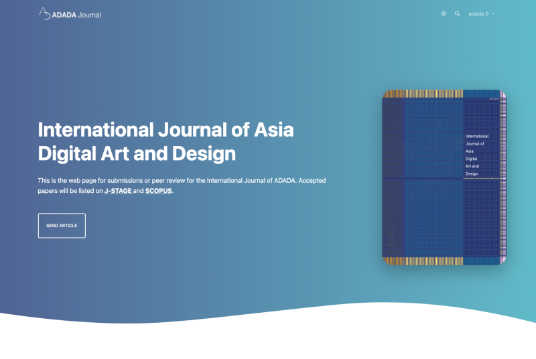Click the search magnifier icon
Viewport: 536px width, 359px height.
[x=458, y=13]
